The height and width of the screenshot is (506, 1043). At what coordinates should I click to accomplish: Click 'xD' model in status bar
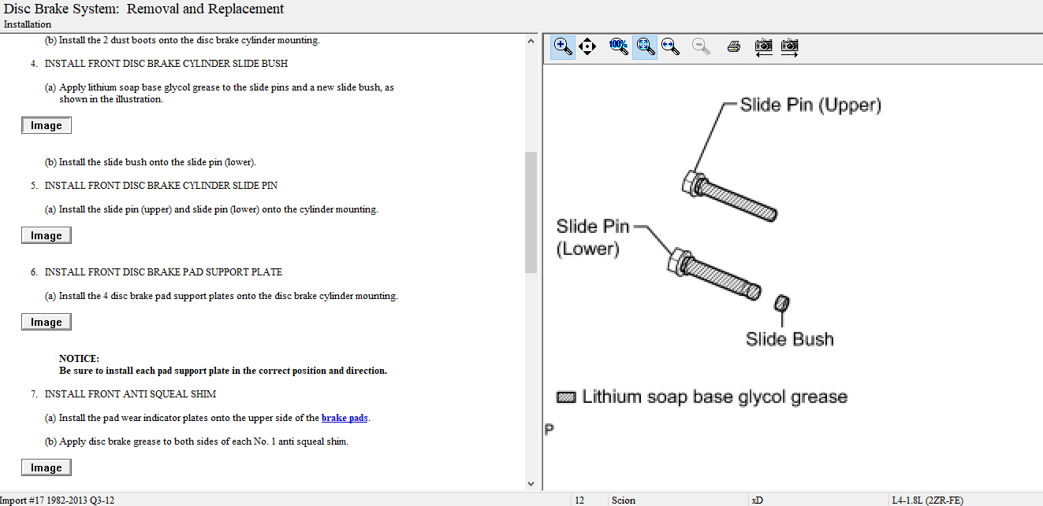point(757,500)
